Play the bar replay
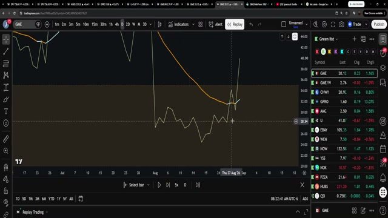This screenshot has height=218, width=388. [159, 185]
